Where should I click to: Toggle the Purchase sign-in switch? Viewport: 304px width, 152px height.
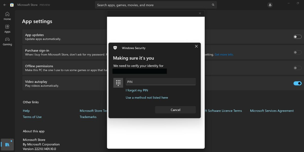click(297, 52)
